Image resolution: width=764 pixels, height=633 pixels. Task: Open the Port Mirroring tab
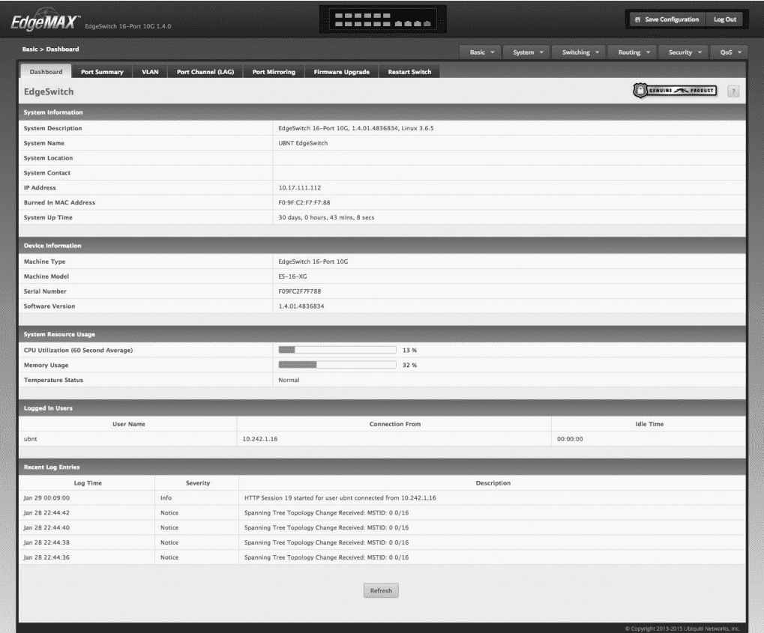click(274, 72)
